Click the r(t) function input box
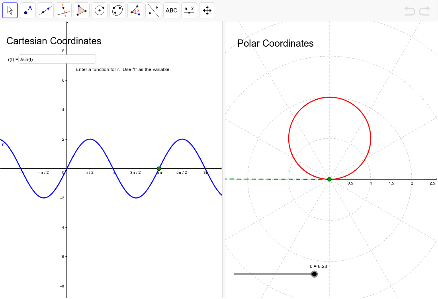438x299 pixels. 57,59
